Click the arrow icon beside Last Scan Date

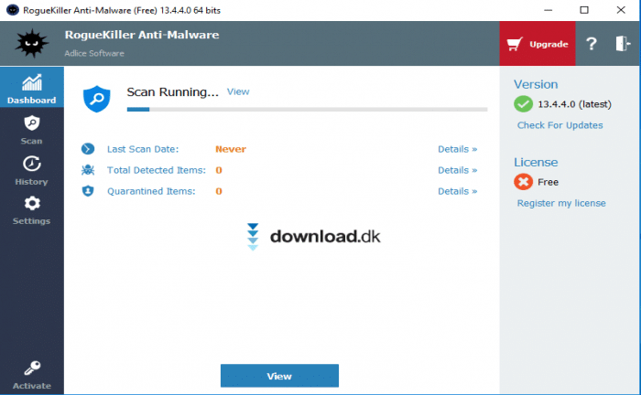88,149
